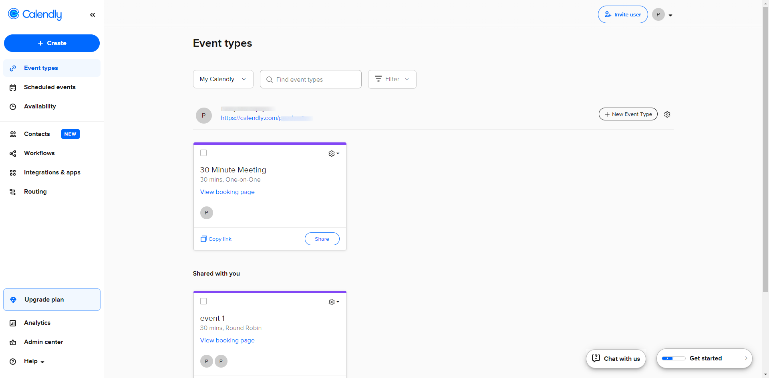Click the second P avatar on event 1
This screenshot has height=378, width=769.
tap(221, 361)
